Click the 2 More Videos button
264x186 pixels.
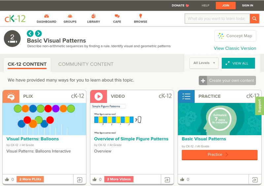119,179
